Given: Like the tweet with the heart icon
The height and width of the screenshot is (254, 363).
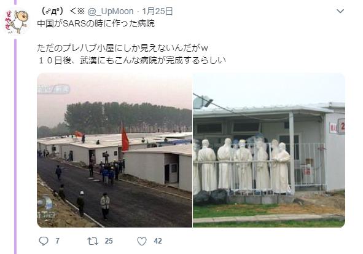Looking at the screenshot, I should point(142,241).
